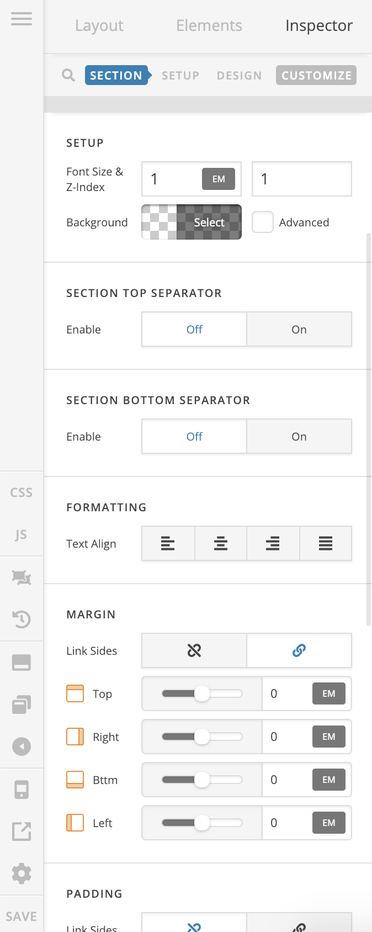Click the EM unit for Left margin
The image size is (372, 932).
tap(329, 823)
